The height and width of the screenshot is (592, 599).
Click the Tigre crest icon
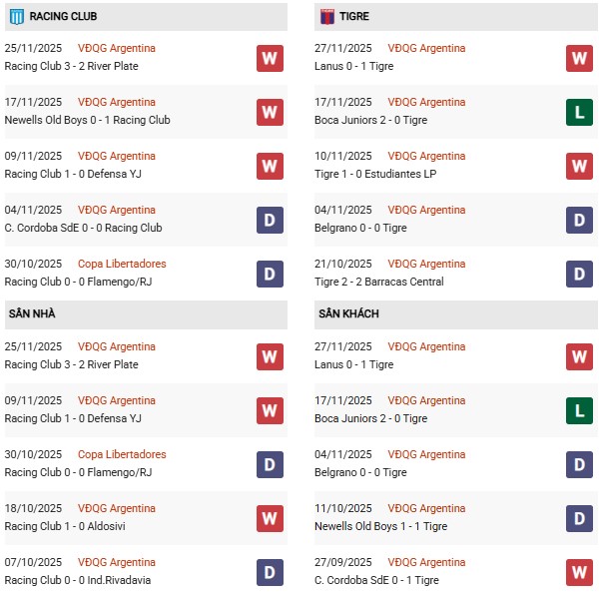[326, 17]
